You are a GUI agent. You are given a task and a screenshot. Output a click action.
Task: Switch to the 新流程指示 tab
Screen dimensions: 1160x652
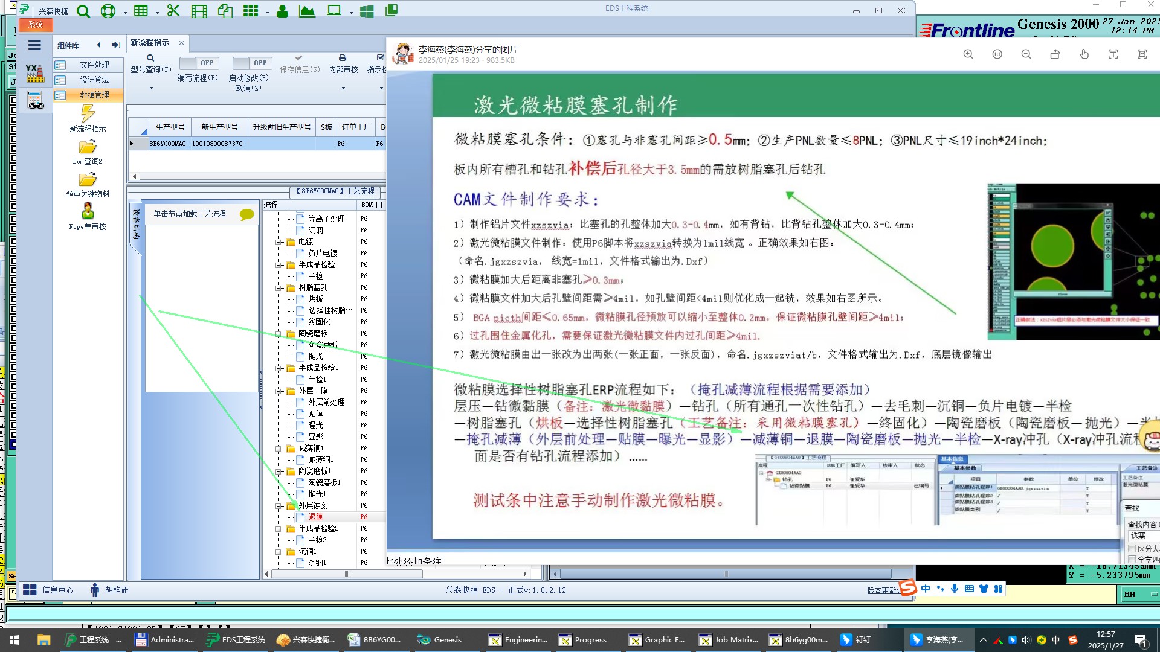(x=150, y=43)
